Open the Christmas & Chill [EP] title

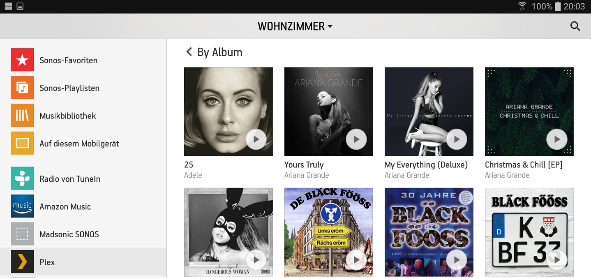click(x=524, y=165)
